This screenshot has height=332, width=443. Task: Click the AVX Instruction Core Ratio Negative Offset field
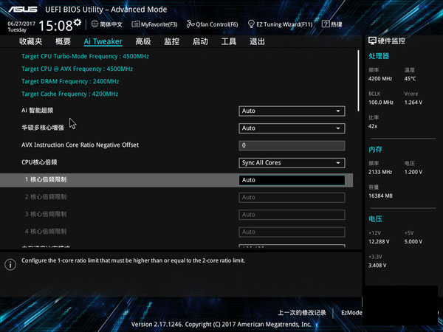[x=292, y=145]
